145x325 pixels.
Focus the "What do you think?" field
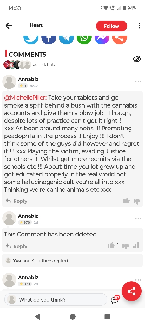pos(56,300)
